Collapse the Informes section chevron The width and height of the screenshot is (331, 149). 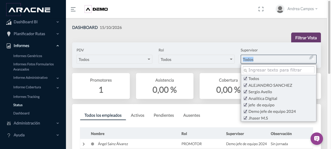pyautogui.click(x=58, y=46)
